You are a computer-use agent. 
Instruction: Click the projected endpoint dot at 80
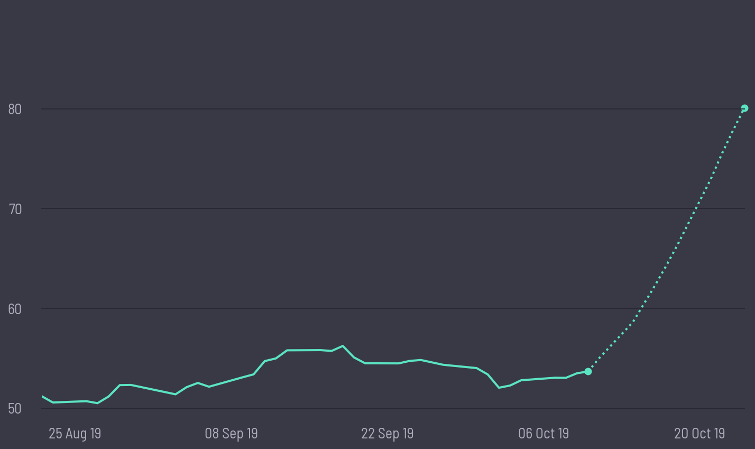(744, 108)
